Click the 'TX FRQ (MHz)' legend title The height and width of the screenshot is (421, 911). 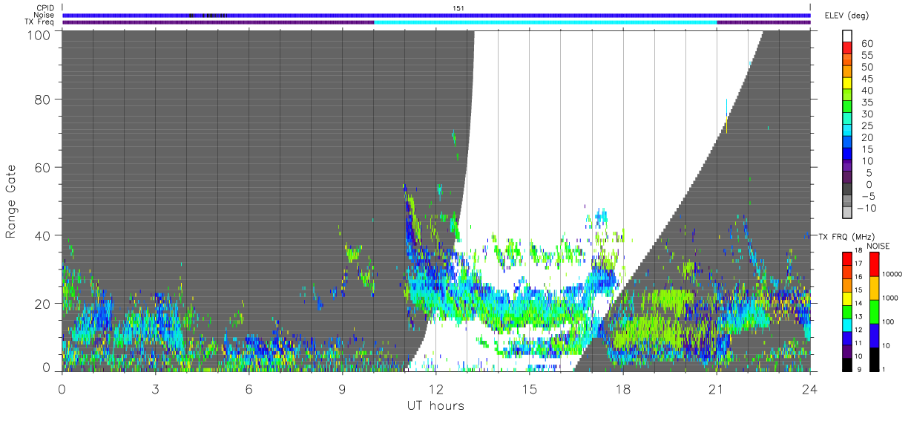click(846, 236)
